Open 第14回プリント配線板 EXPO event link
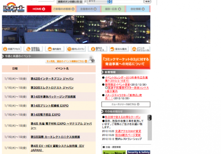221x154 pixels. 50,106
